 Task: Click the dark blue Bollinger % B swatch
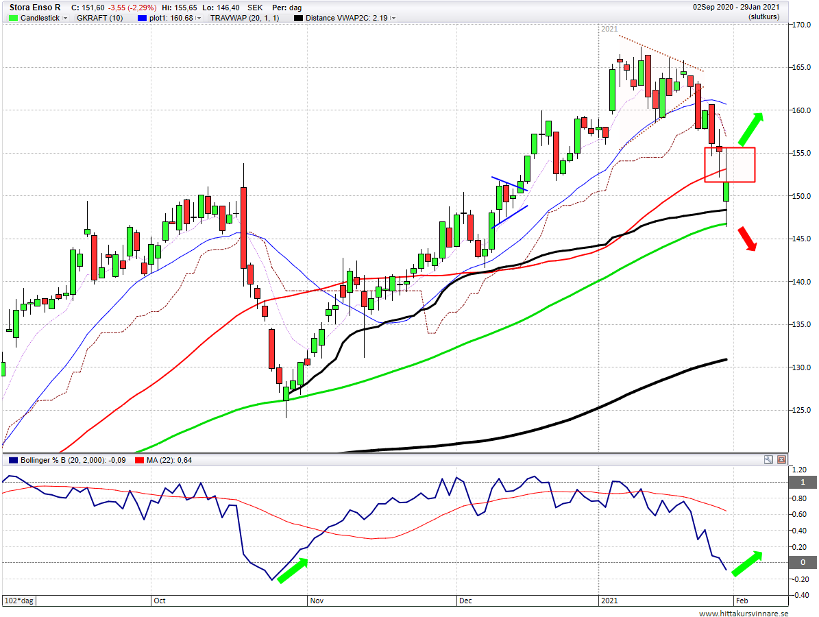(13, 460)
